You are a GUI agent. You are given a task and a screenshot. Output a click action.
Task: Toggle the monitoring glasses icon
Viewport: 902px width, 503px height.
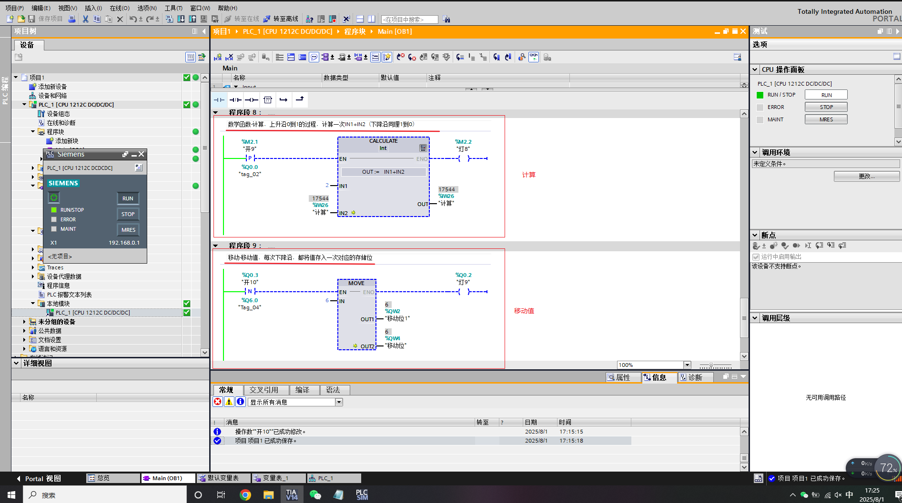[534, 57]
